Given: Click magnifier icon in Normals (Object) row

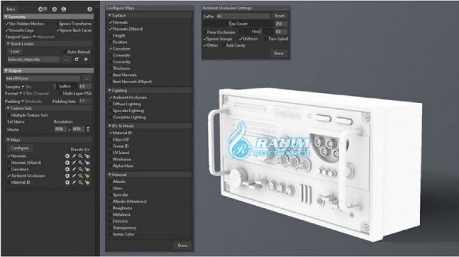Looking at the screenshot, I should click(80, 163).
